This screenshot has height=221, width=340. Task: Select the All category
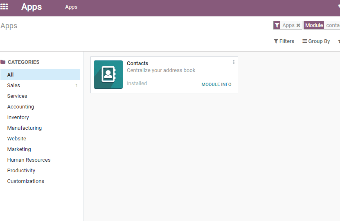pyautogui.click(x=41, y=74)
